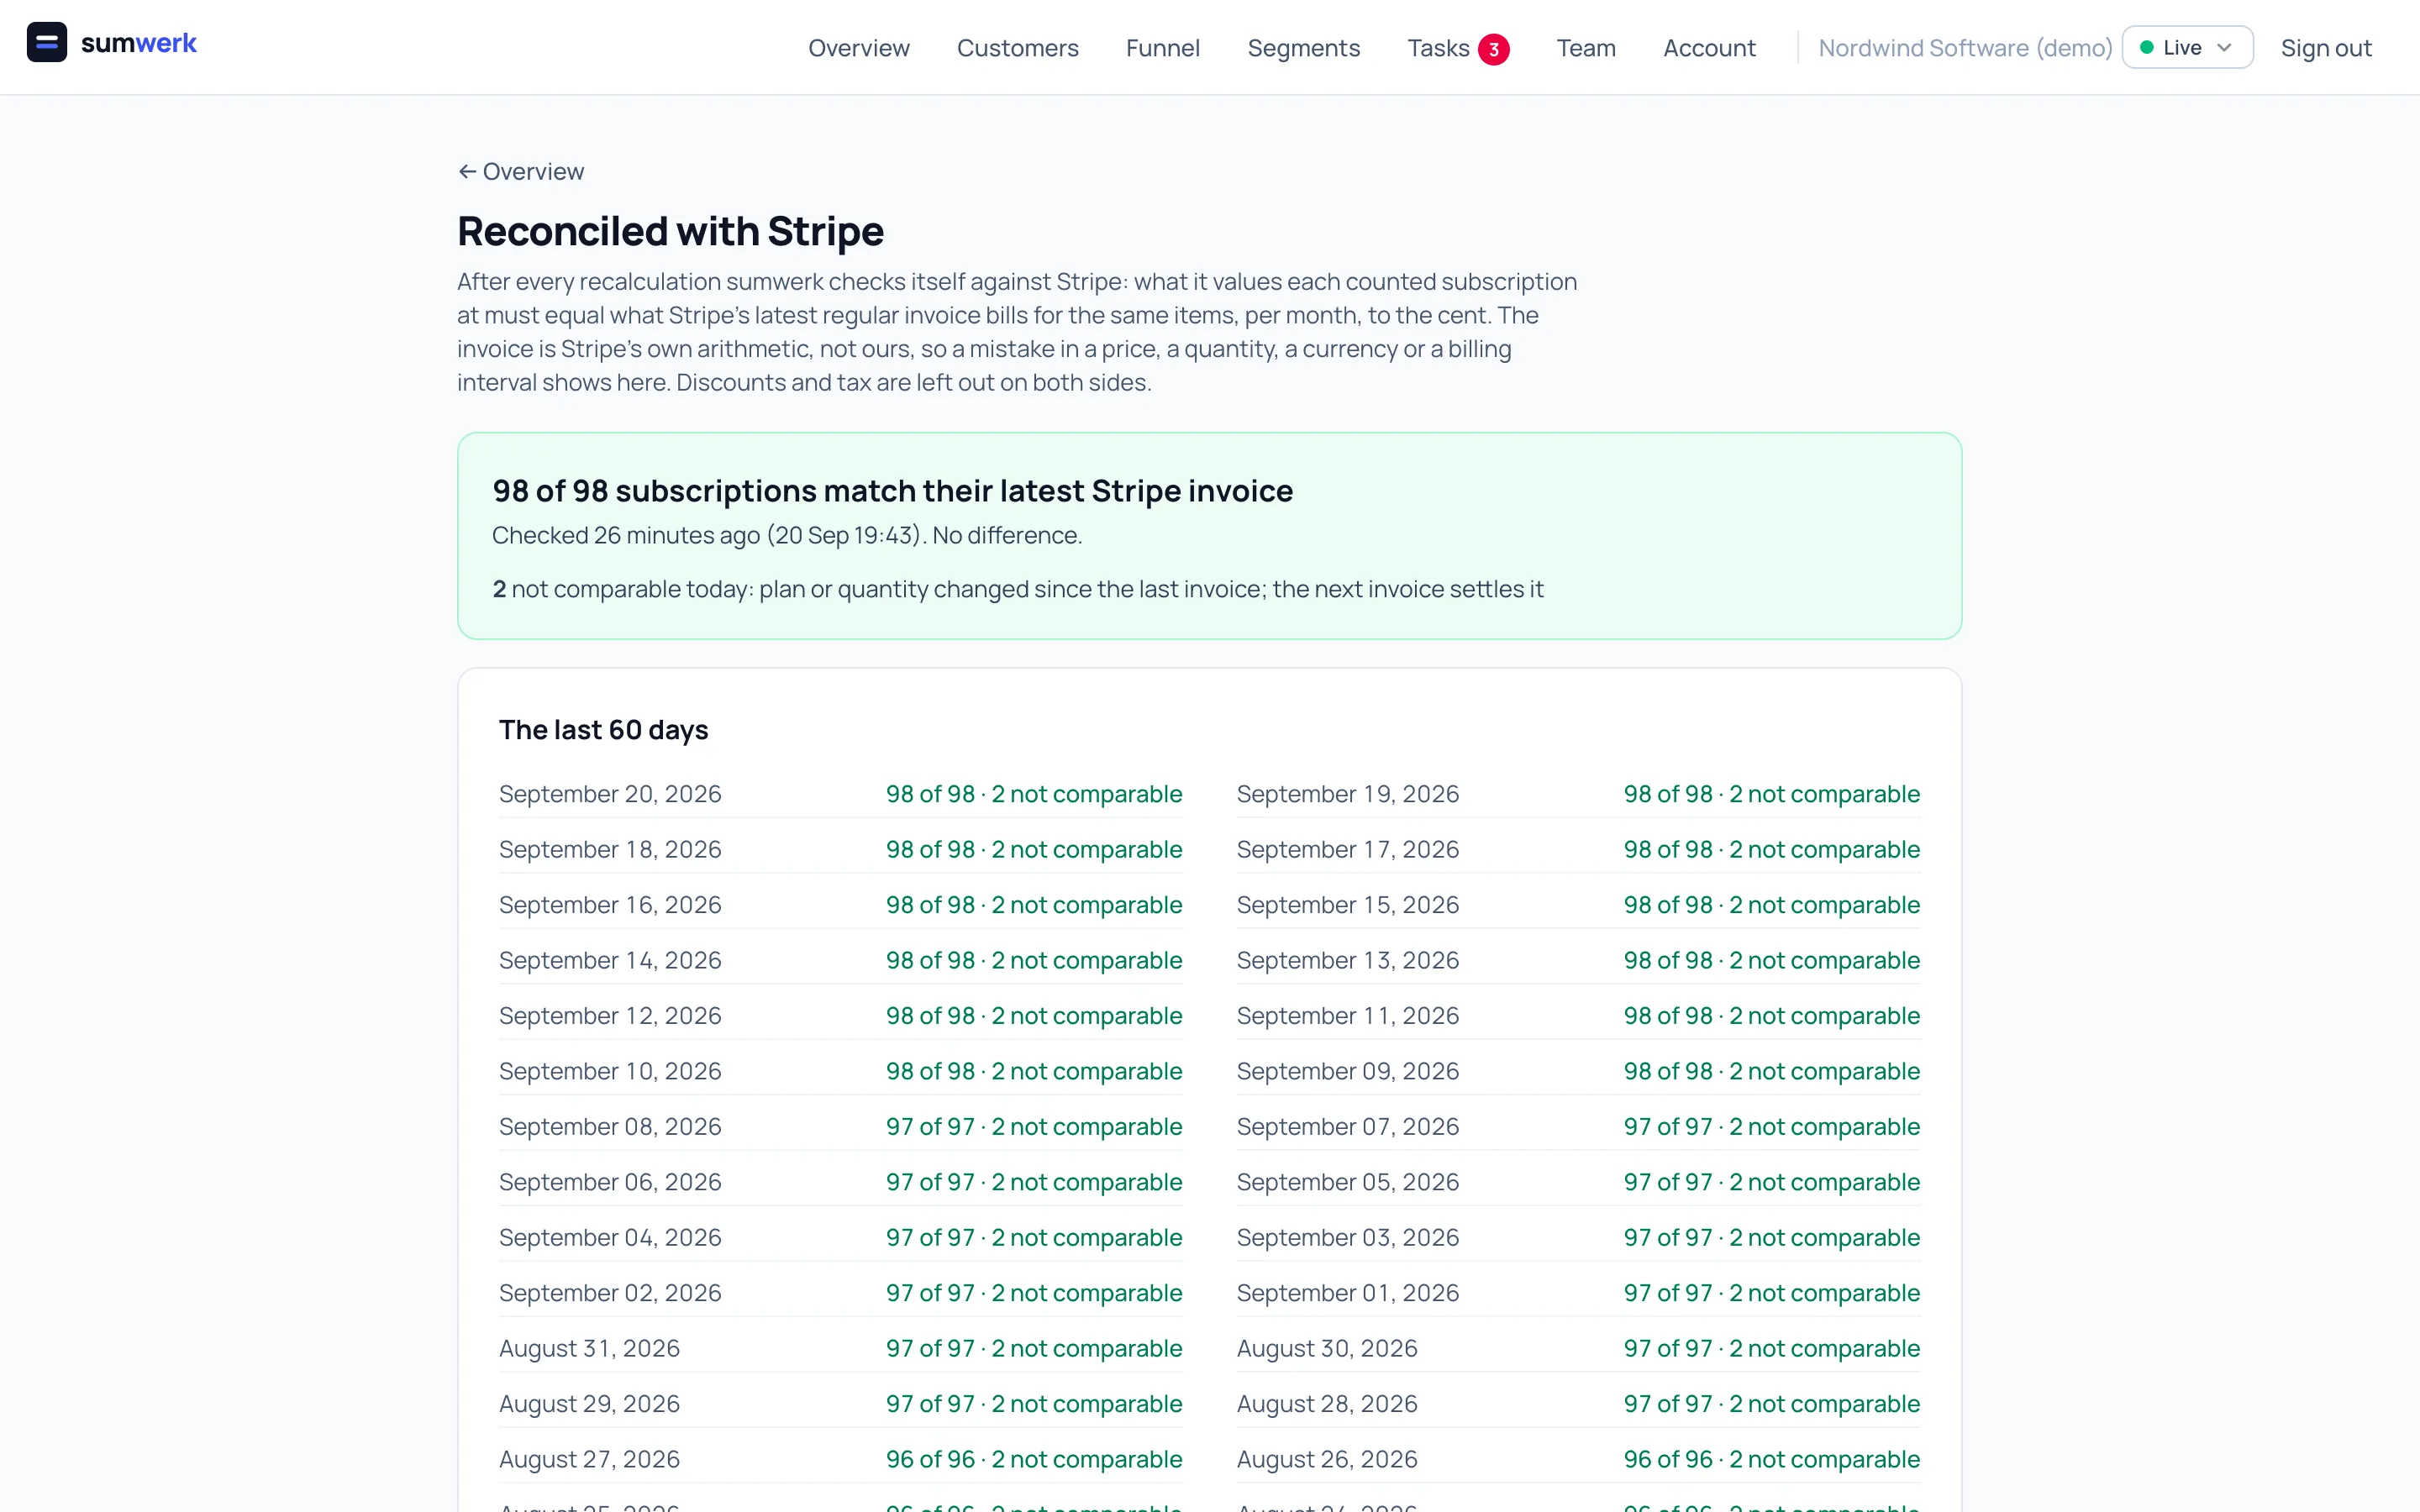
Task: Click the Checked 26 minutes ago line
Action: [786, 535]
